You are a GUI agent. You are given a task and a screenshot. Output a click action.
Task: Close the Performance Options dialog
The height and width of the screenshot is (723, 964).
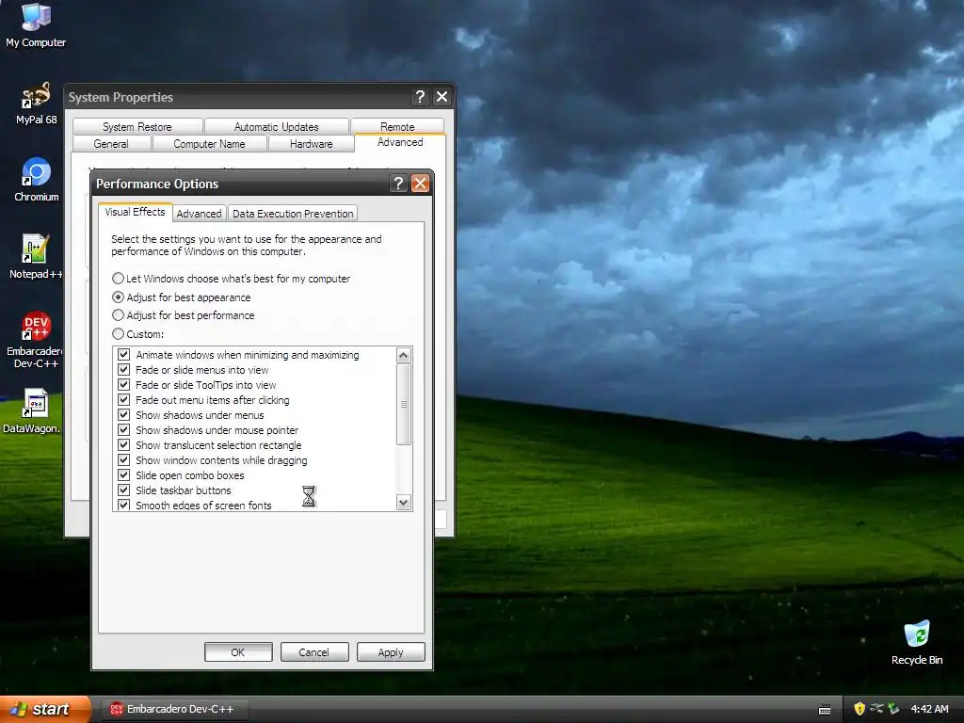click(421, 184)
